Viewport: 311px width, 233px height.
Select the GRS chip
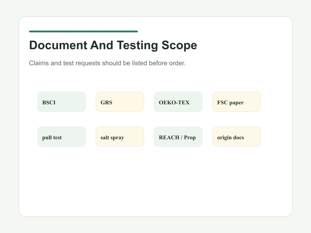coord(120,102)
